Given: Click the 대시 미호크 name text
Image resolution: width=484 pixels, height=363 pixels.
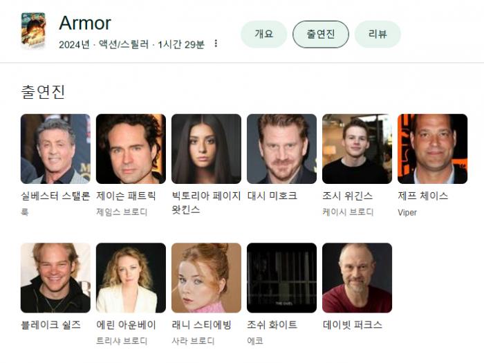Looking at the screenshot, I should tap(272, 196).
